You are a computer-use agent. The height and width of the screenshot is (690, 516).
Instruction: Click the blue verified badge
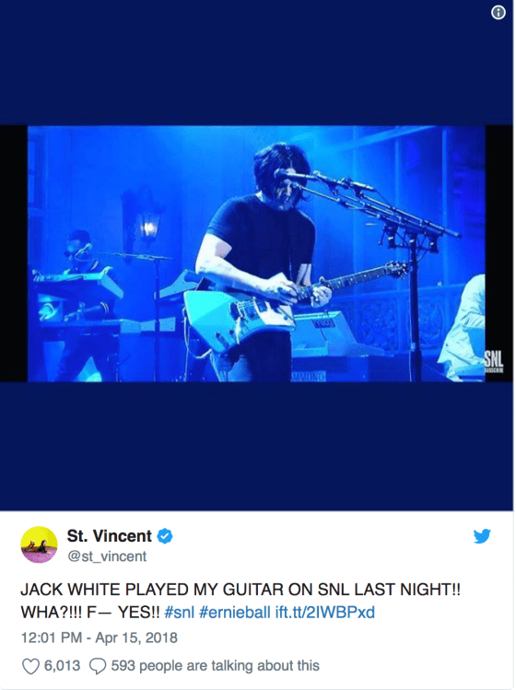tap(165, 536)
